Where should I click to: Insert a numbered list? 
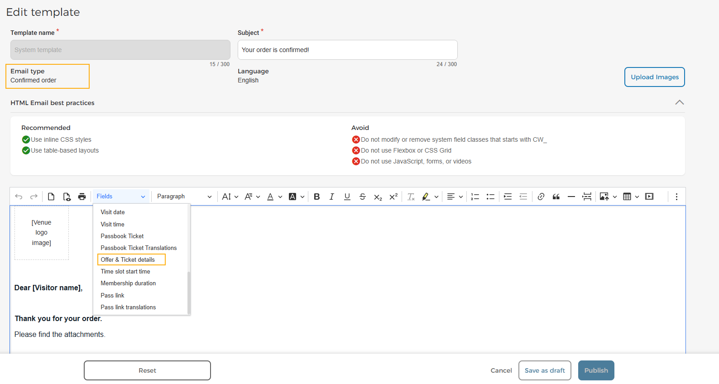pos(475,197)
